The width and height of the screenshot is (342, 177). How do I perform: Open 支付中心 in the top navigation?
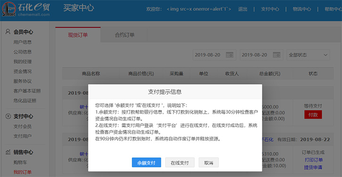[x=270, y=9]
